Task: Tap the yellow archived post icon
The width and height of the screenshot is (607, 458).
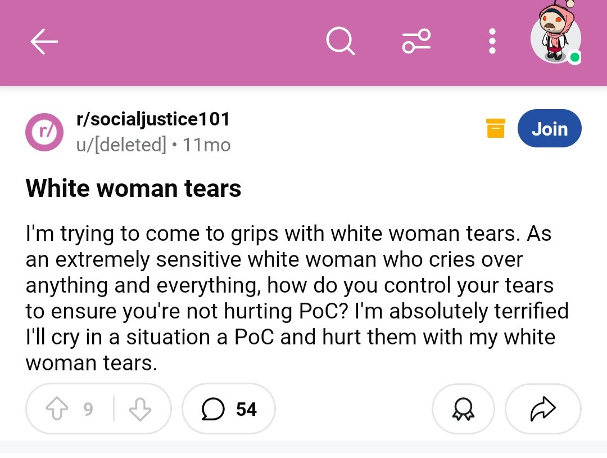Action: (496, 128)
